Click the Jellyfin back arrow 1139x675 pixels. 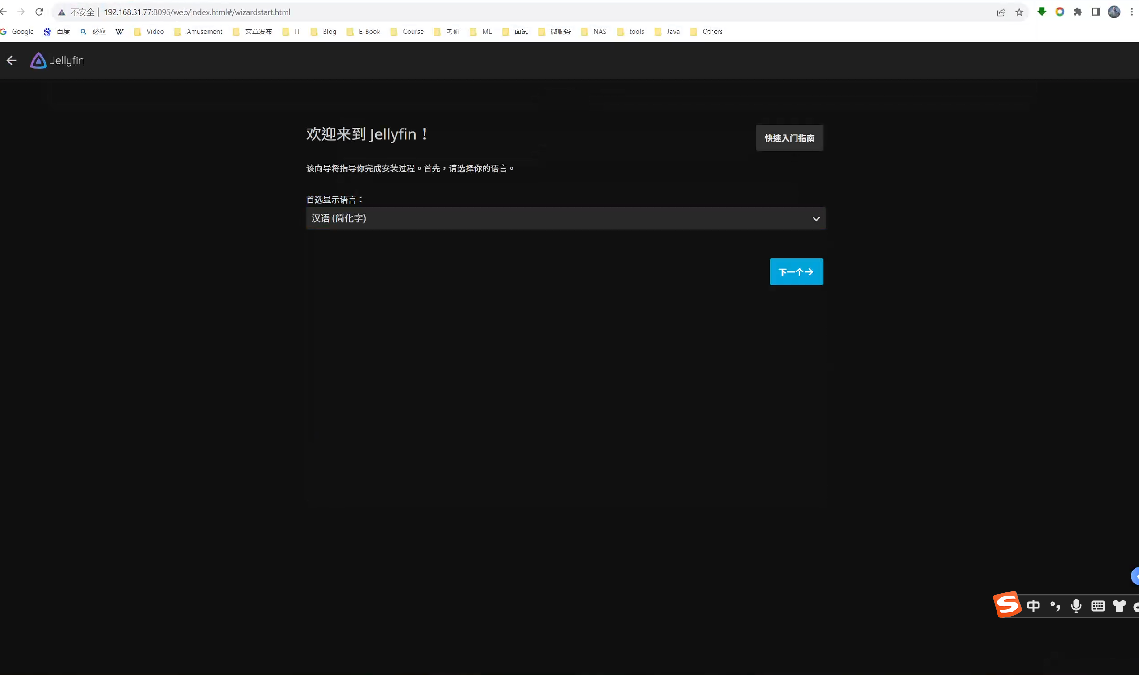[11, 61]
